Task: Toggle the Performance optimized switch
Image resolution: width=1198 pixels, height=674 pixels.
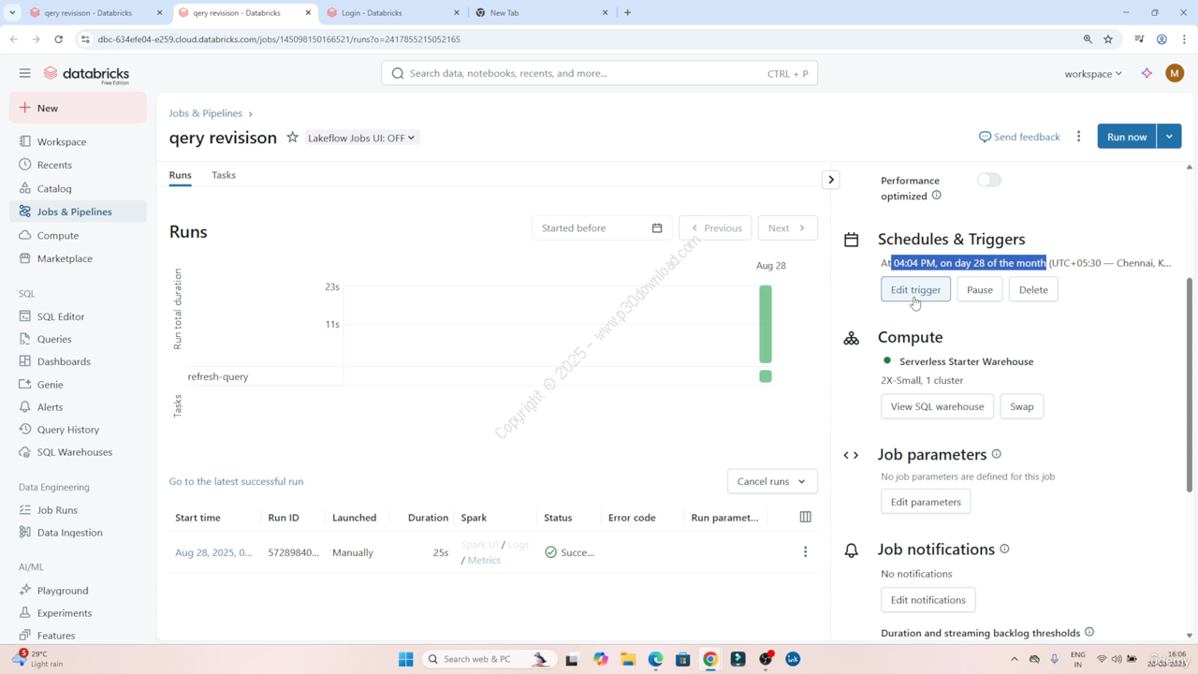Action: [988, 180]
